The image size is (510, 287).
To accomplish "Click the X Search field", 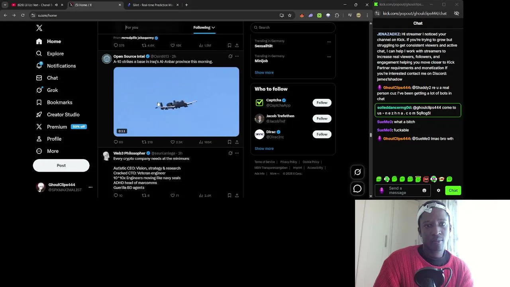I will [293, 28].
